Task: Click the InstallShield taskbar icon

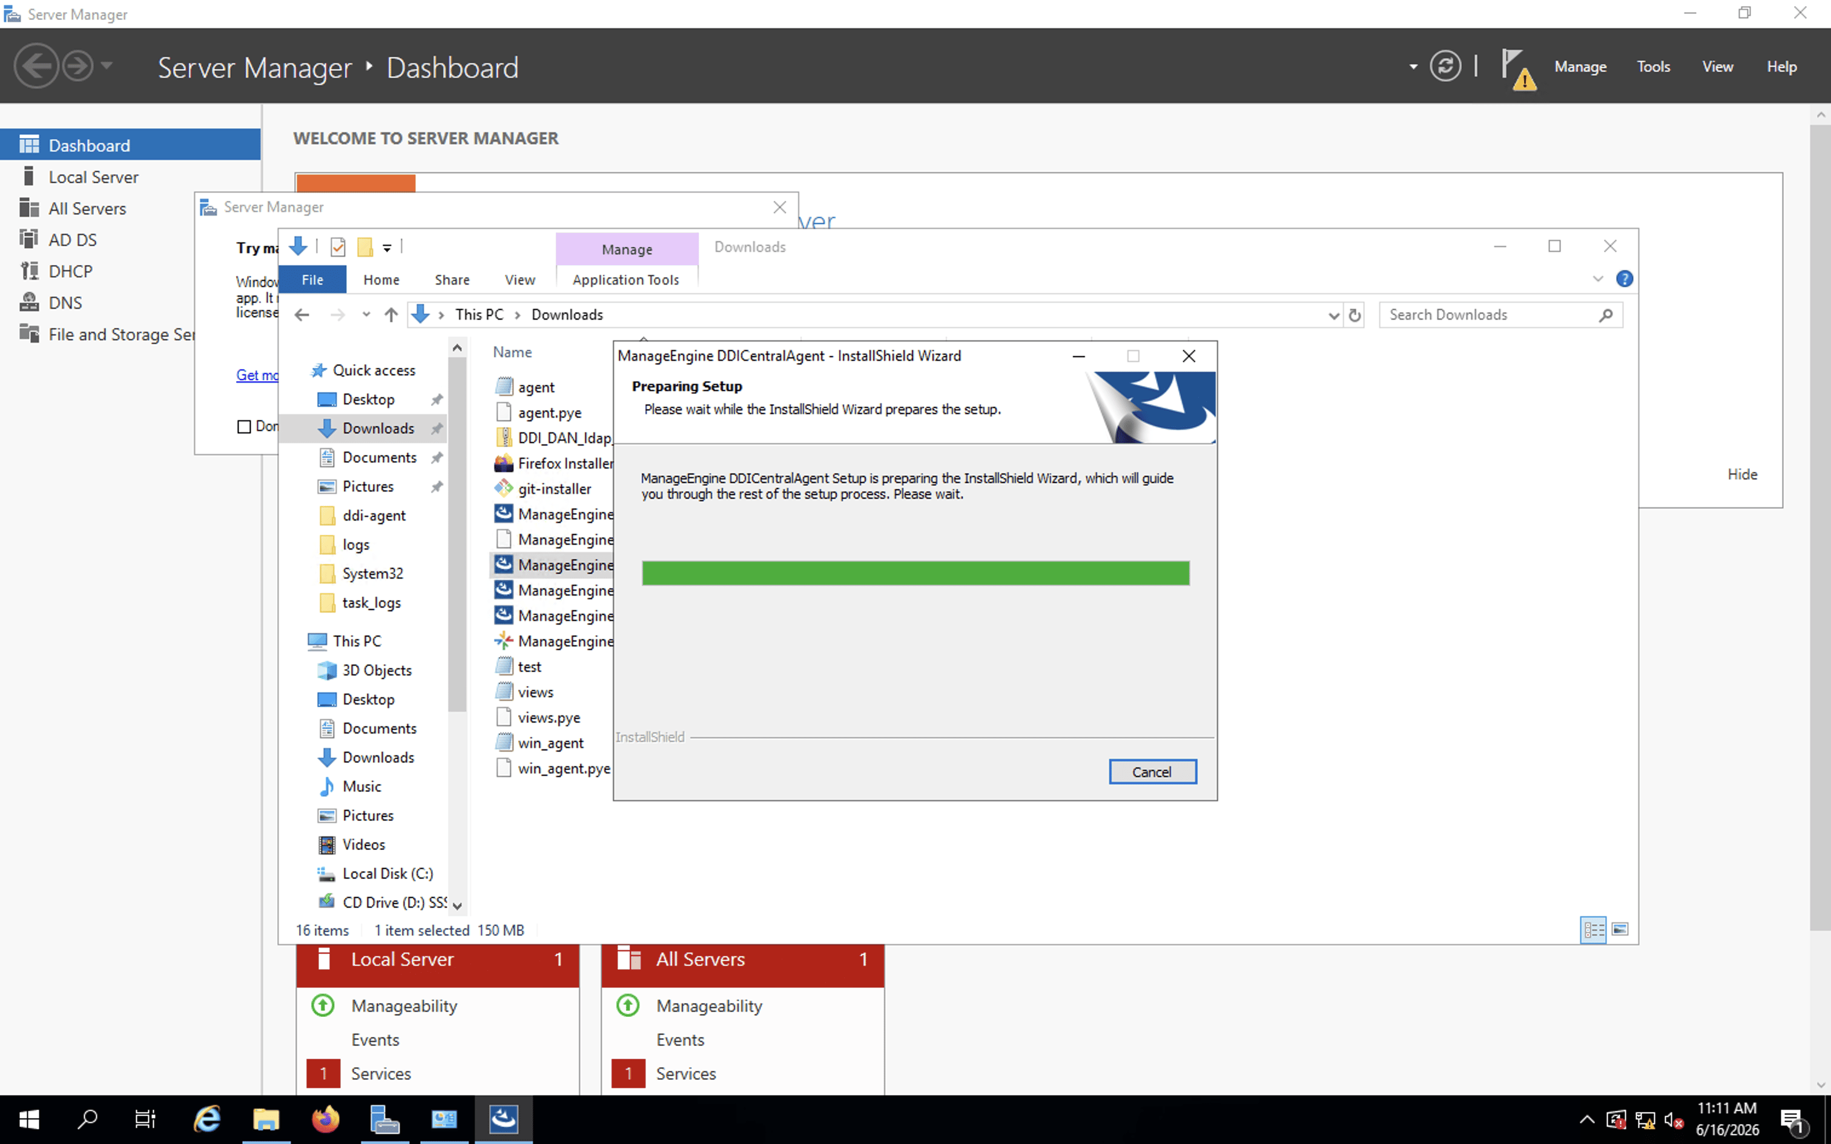Action: click(x=504, y=1119)
